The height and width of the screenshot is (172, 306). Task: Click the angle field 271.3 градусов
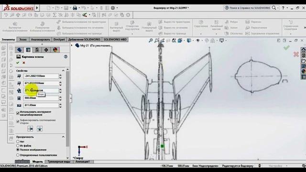(x=41, y=90)
